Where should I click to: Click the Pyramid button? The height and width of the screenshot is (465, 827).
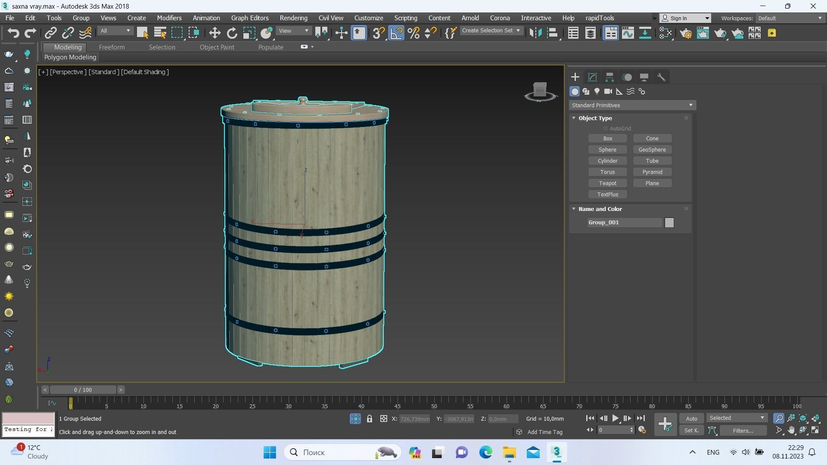652,172
